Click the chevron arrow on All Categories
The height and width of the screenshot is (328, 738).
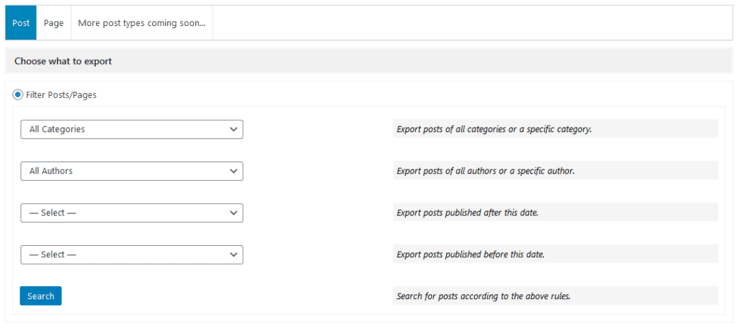[233, 129]
